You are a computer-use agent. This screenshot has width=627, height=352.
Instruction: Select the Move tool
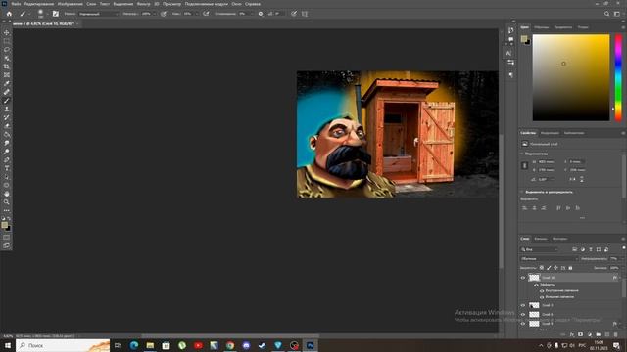click(x=7, y=32)
